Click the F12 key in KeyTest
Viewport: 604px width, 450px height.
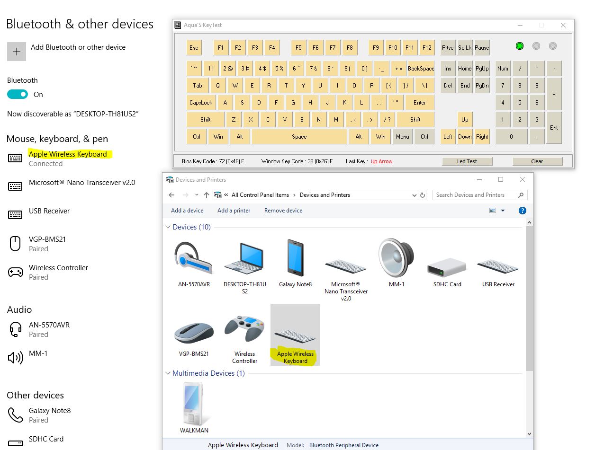[x=427, y=48]
